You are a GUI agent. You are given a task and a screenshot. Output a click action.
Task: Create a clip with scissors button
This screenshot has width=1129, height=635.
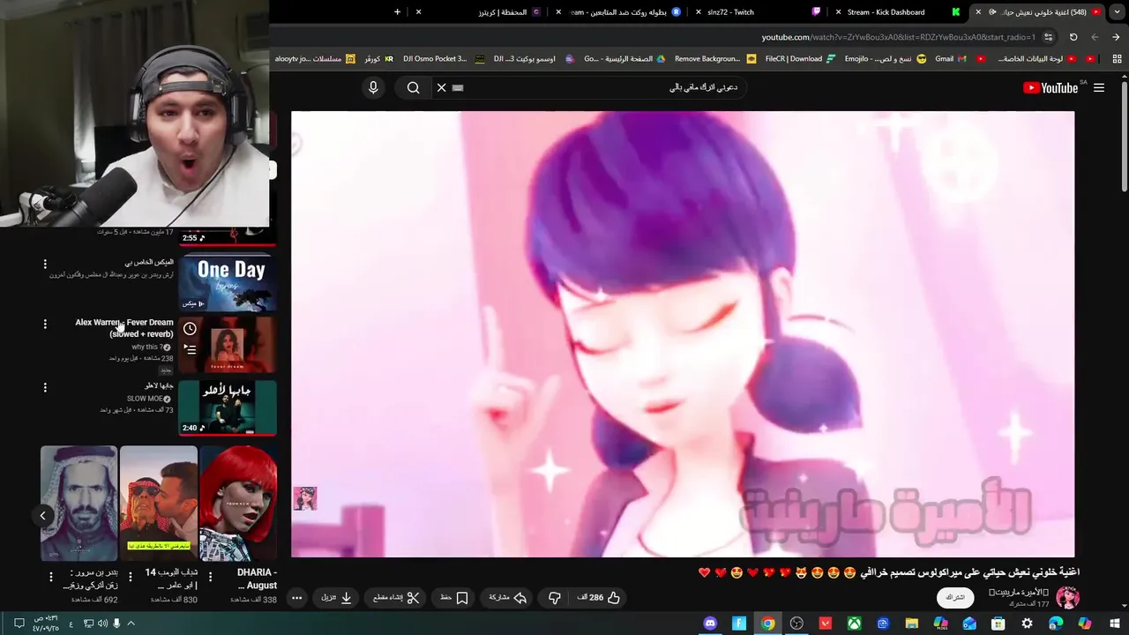coord(394,597)
